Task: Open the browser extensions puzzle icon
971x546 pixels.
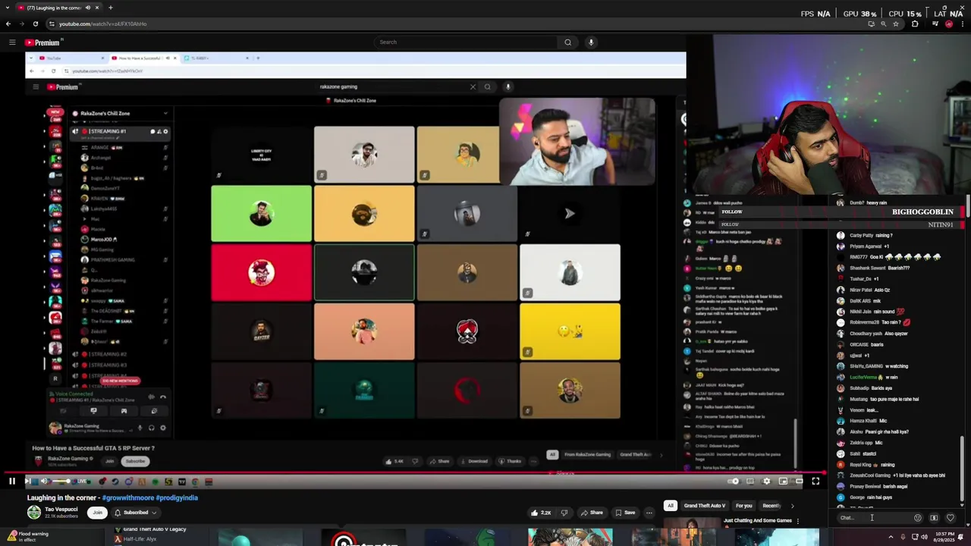Action: [x=915, y=24]
